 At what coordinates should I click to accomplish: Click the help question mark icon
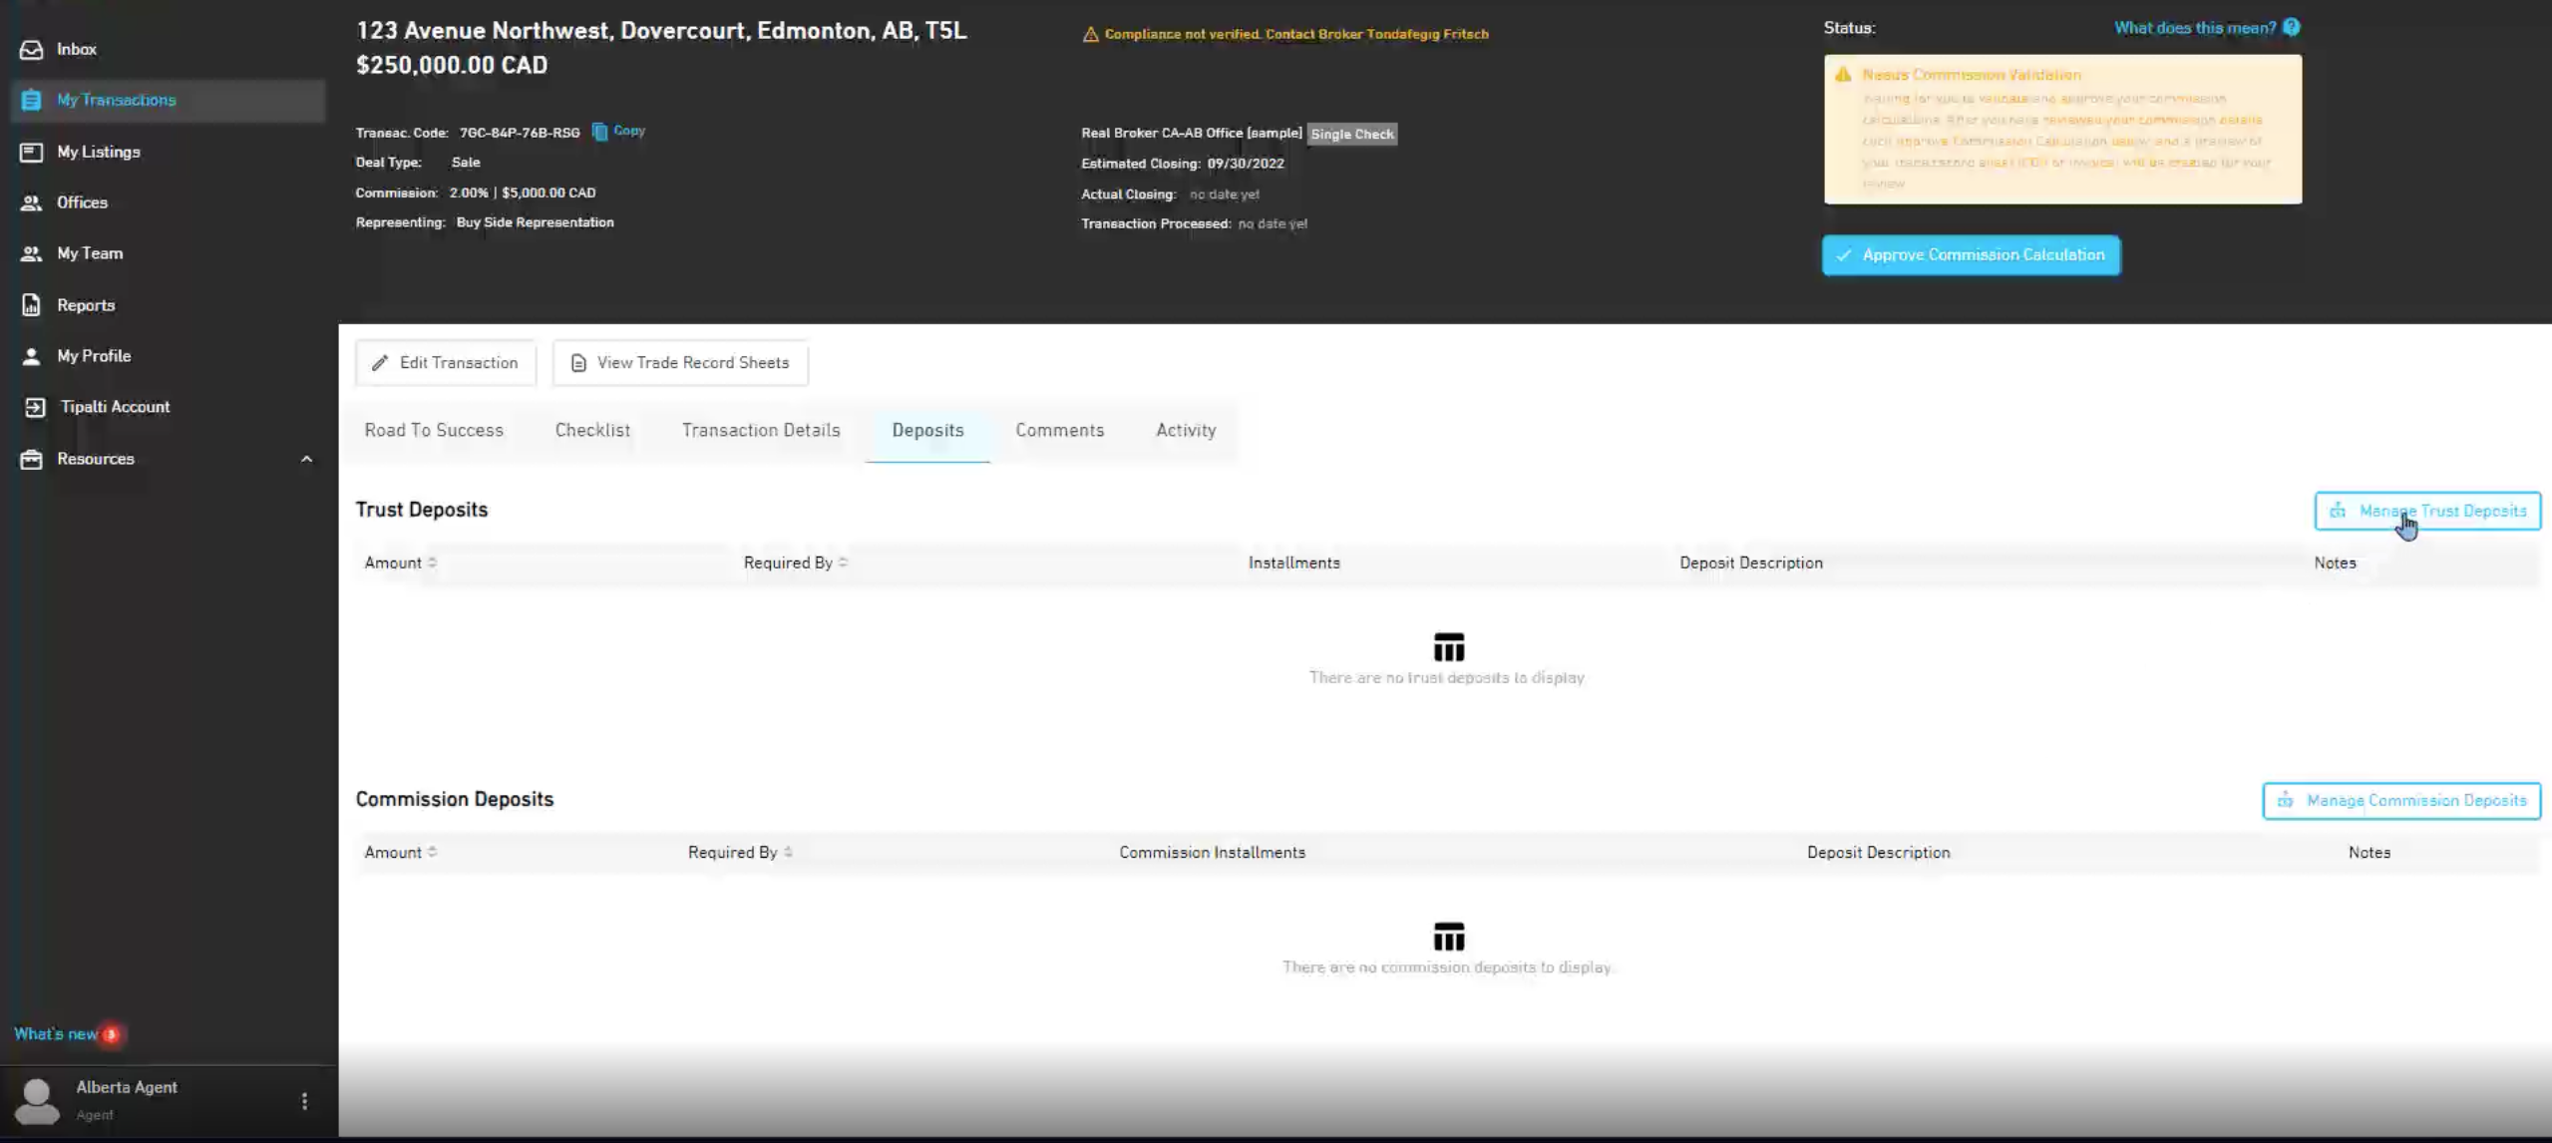click(2292, 27)
